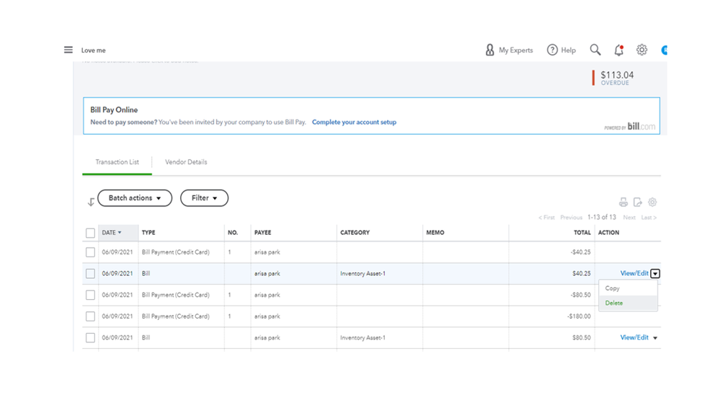Click Complete your account setup link
Image resolution: width=720 pixels, height=405 pixels.
354,123
